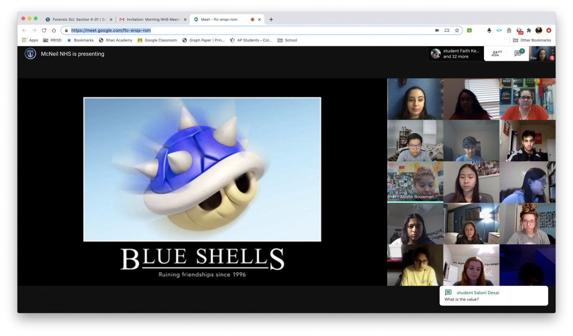Open the Khan Academy bookmark
The height and width of the screenshot is (336, 573).
115,40
